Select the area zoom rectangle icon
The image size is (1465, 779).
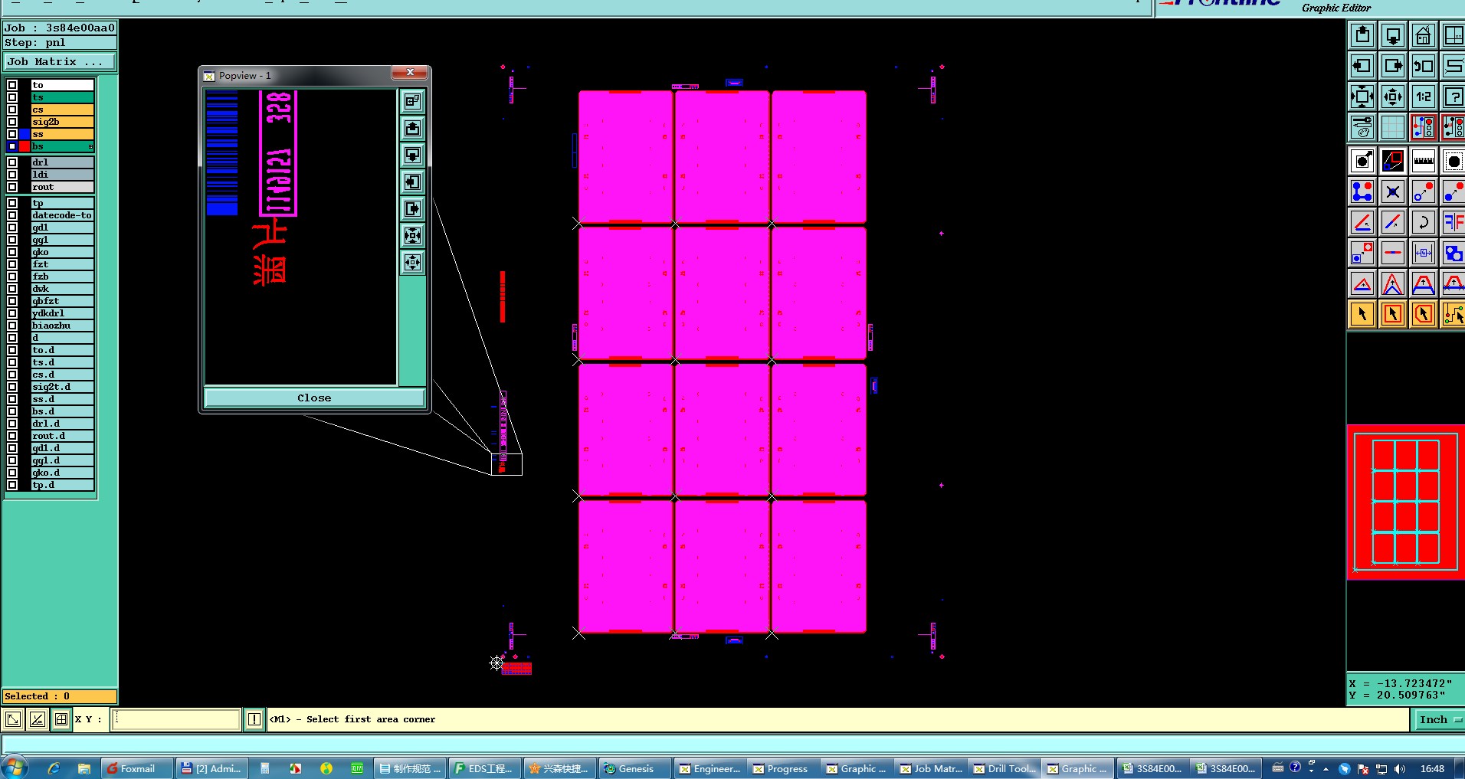[1393, 161]
